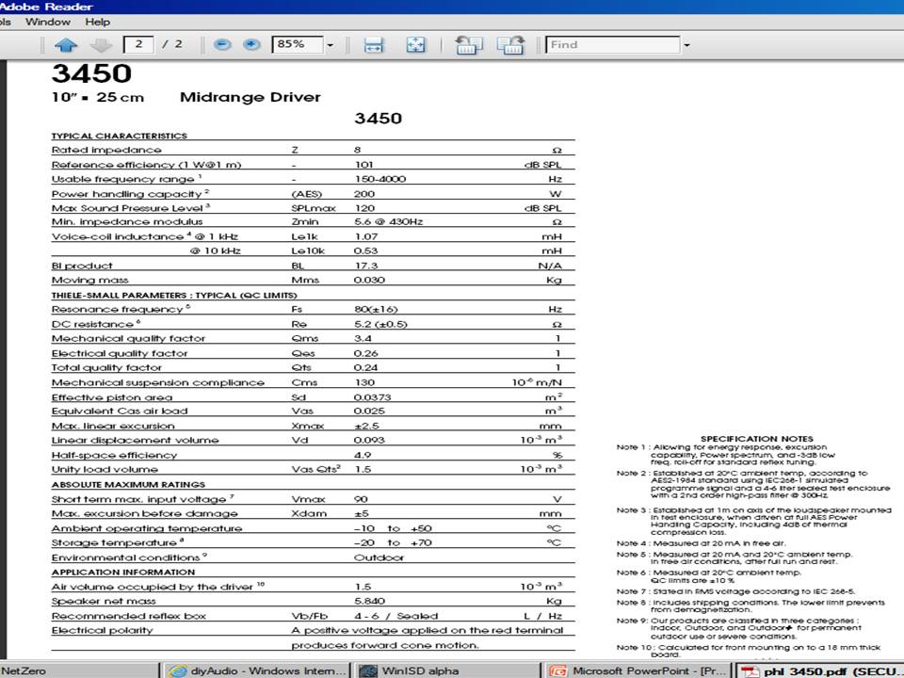
Task: Click the 'Rated impedance' row label
Action: click(106, 150)
